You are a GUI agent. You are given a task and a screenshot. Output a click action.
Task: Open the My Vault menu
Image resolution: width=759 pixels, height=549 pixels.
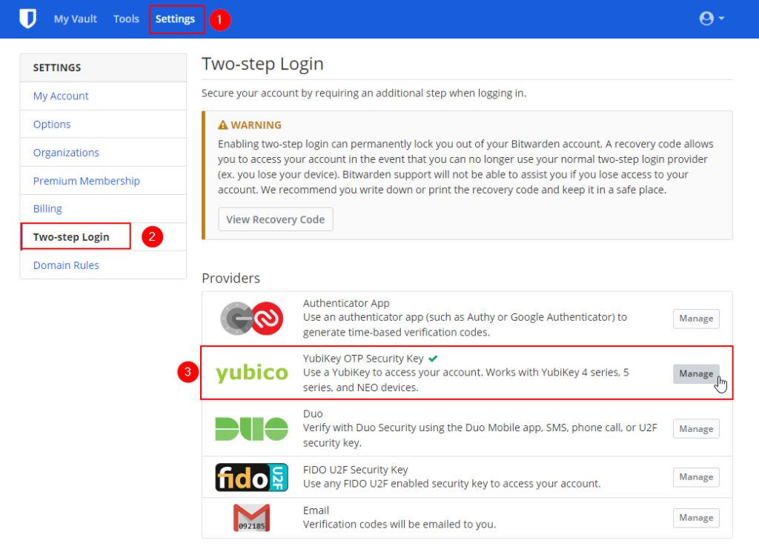75,19
